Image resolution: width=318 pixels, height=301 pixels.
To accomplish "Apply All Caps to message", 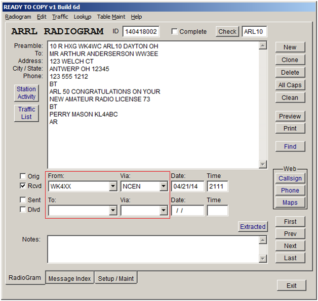I will [290, 85].
